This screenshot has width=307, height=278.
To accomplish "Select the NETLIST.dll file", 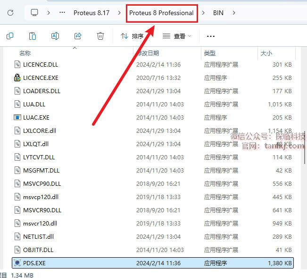I will pyautogui.click(x=153, y=236).
